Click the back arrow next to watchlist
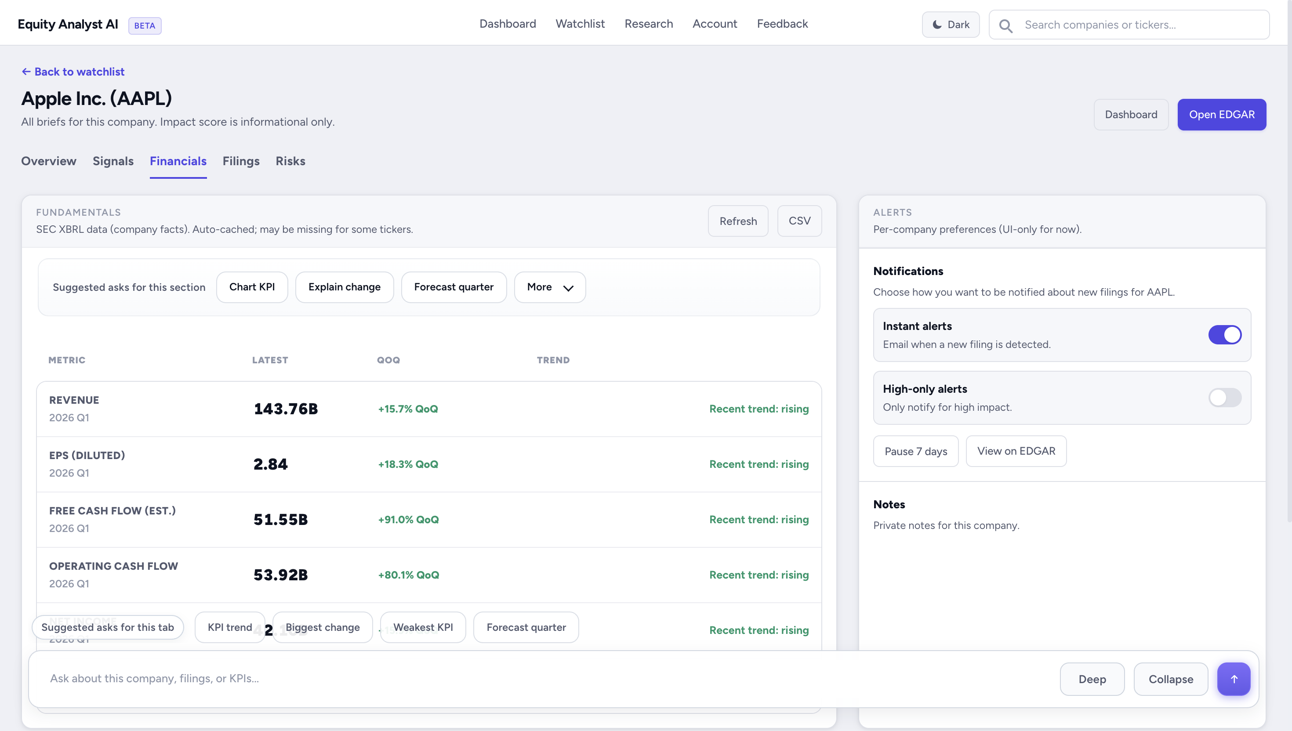The width and height of the screenshot is (1292, 731). (x=26, y=71)
